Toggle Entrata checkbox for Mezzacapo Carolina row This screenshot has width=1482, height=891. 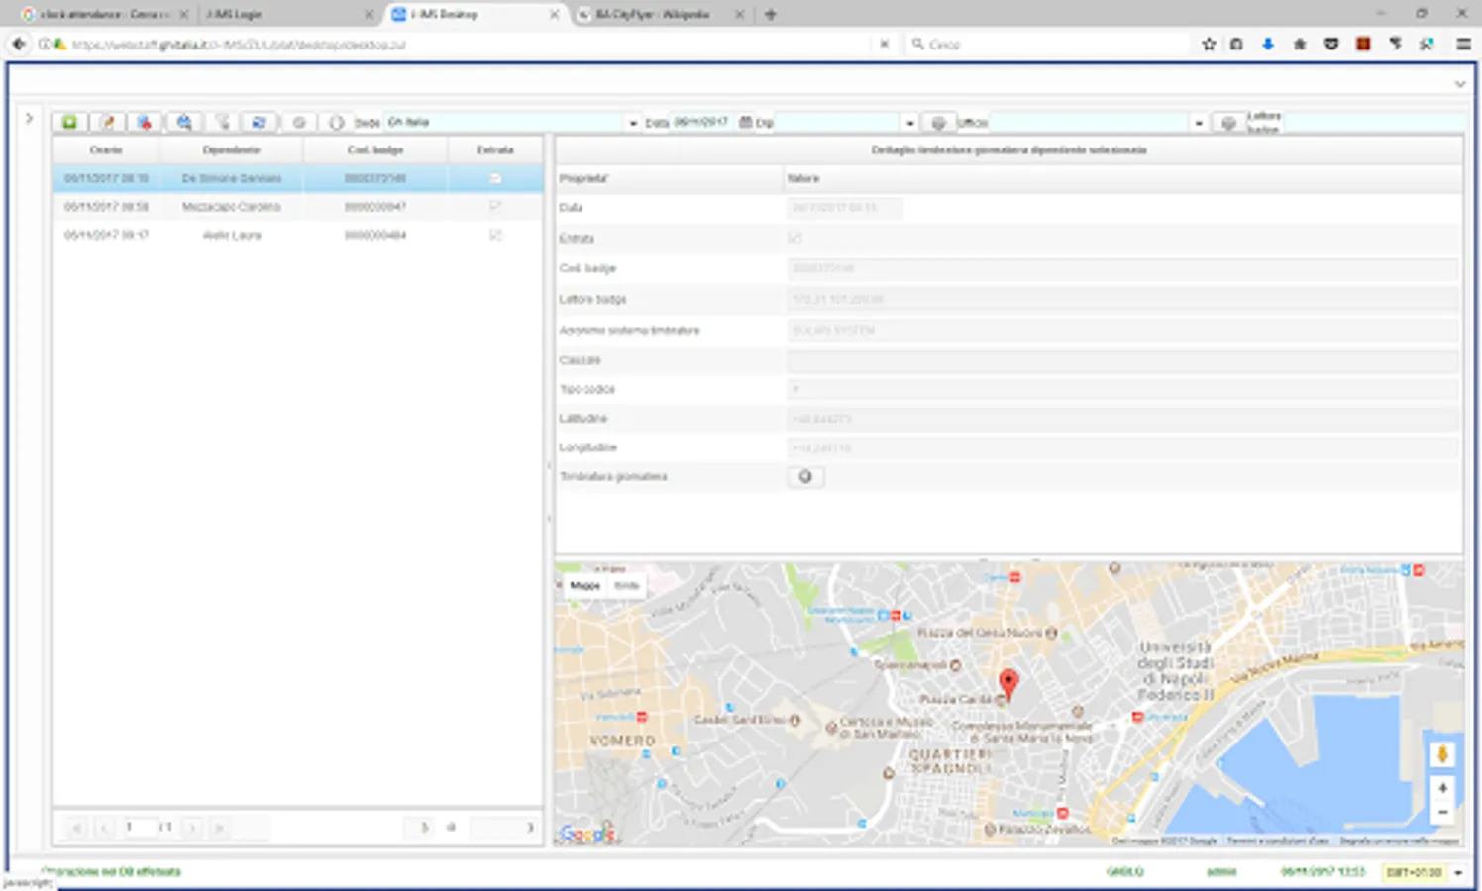[x=495, y=206]
